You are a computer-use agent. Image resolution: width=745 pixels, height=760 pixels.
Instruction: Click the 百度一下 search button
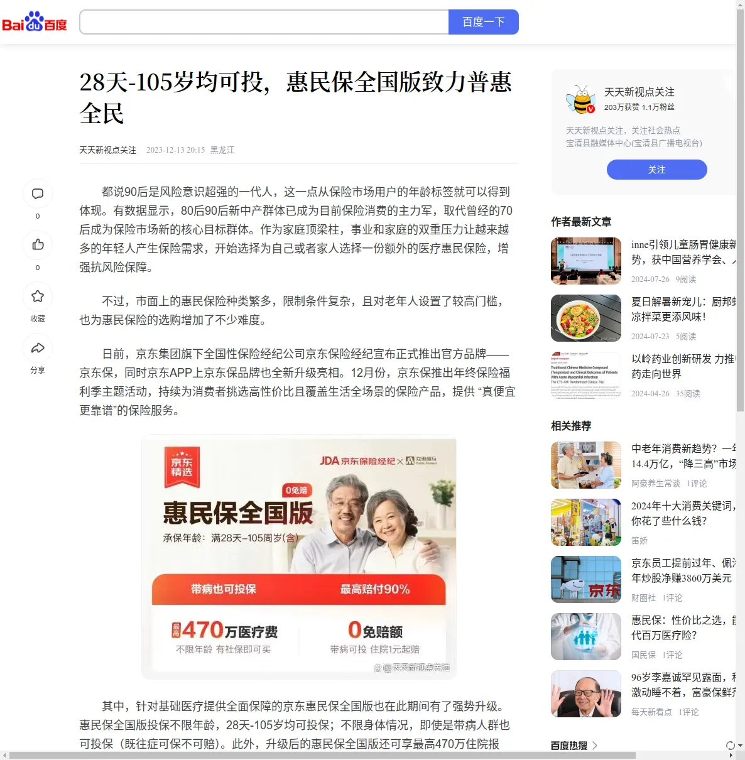(484, 22)
